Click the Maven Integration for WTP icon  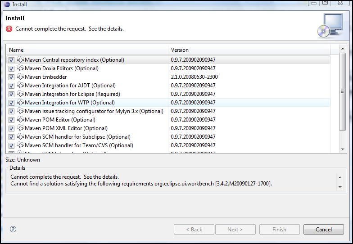tap(20, 103)
